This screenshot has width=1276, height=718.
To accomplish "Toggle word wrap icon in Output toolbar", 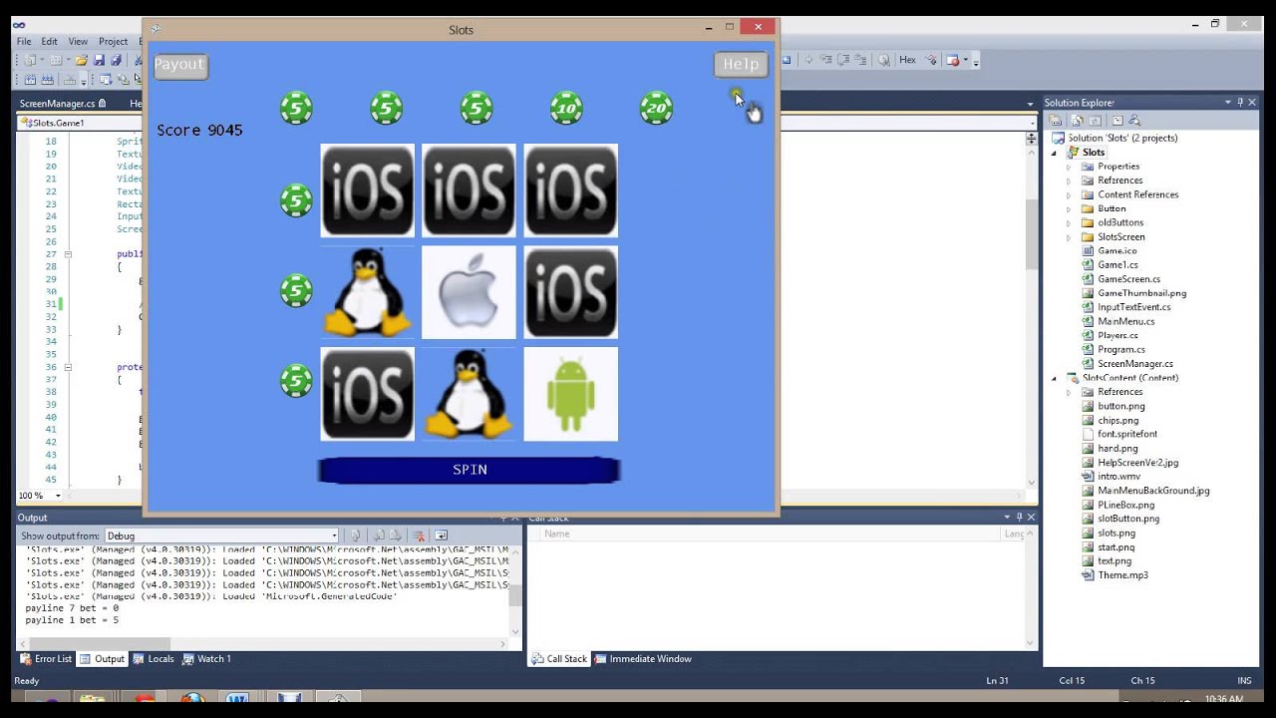I will 442,536.
